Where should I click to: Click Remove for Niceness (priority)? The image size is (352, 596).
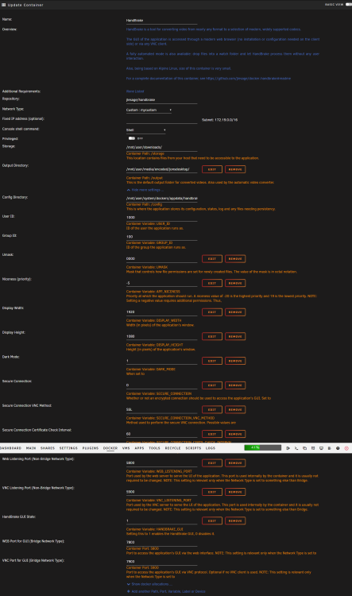pyautogui.click(x=235, y=283)
